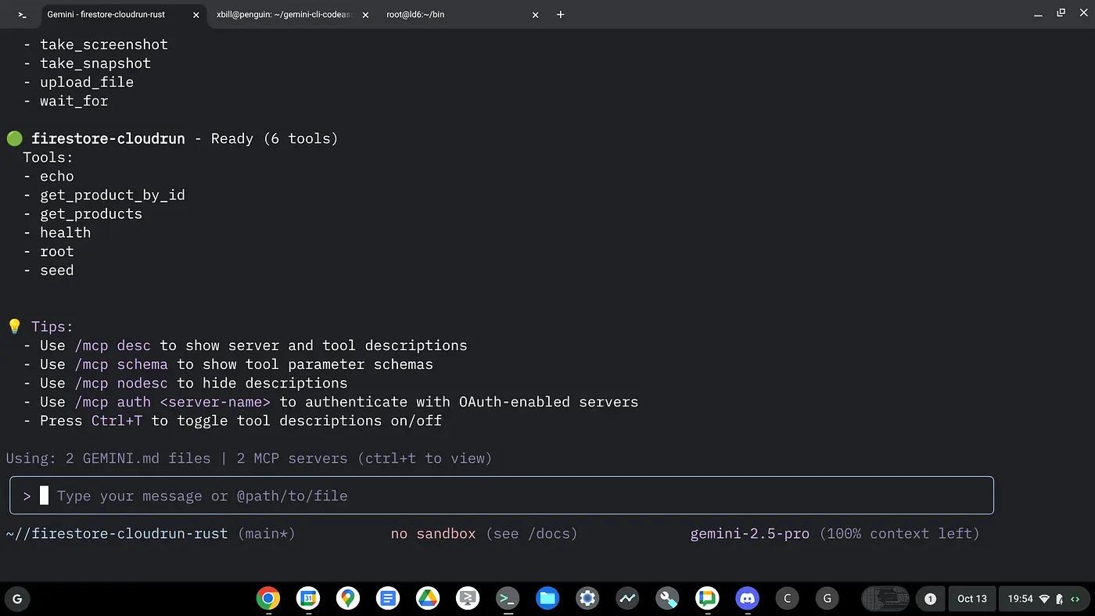1095x616 pixels.
Task: Launch Google Drive shelf icon
Action: coord(428,599)
